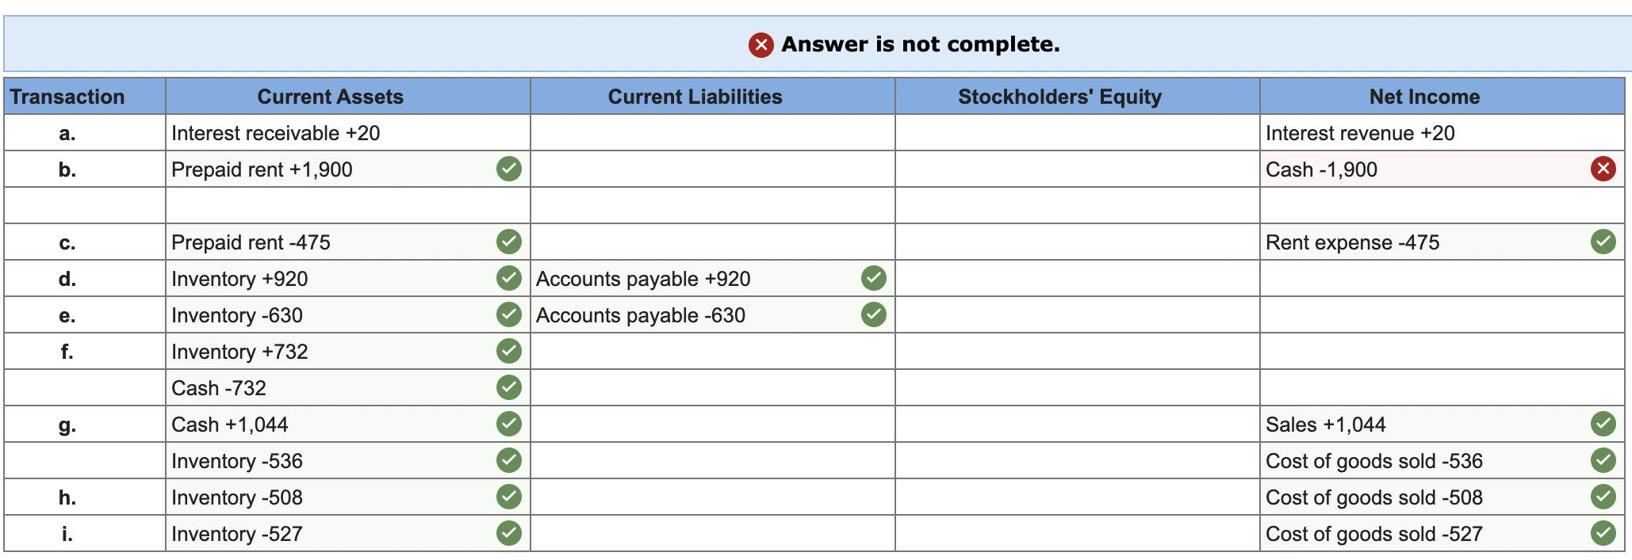Click the checkmark beside Prepaid rent -475
The height and width of the screenshot is (560, 1632).
[508, 242]
